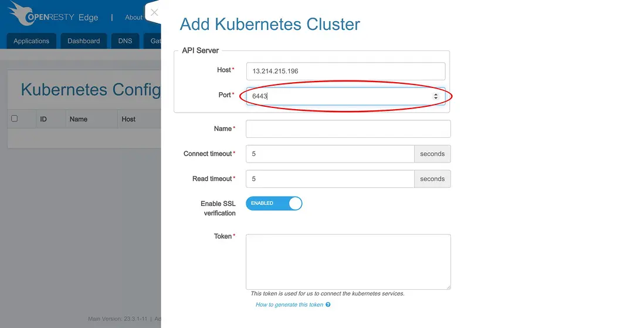Click the question mark help icon
The height and width of the screenshot is (328, 644).
pos(328,305)
